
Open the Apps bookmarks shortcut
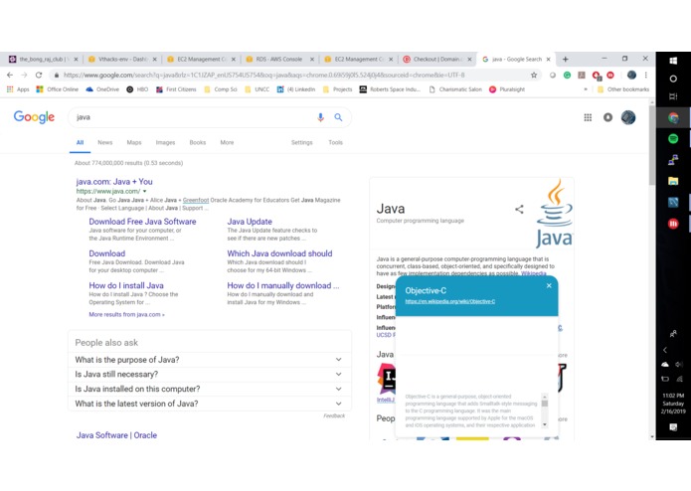pyautogui.click(x=18, y=89)
